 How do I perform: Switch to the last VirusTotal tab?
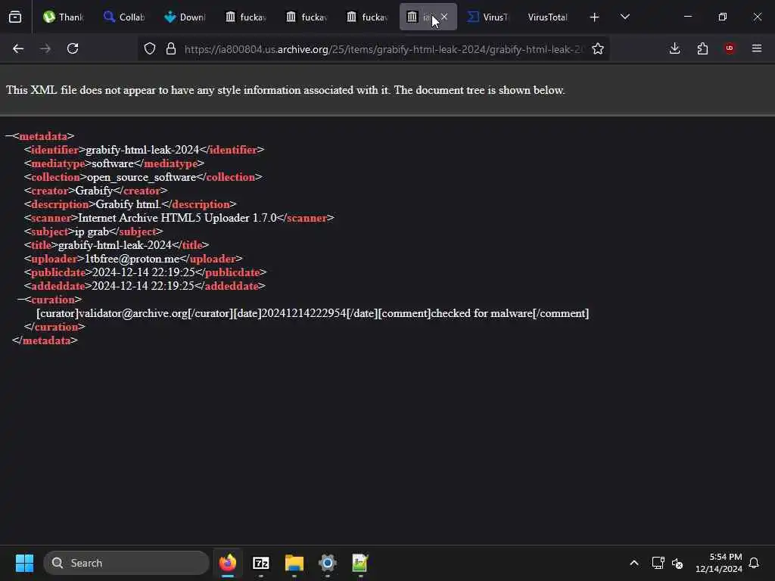(x=548, y=17)
